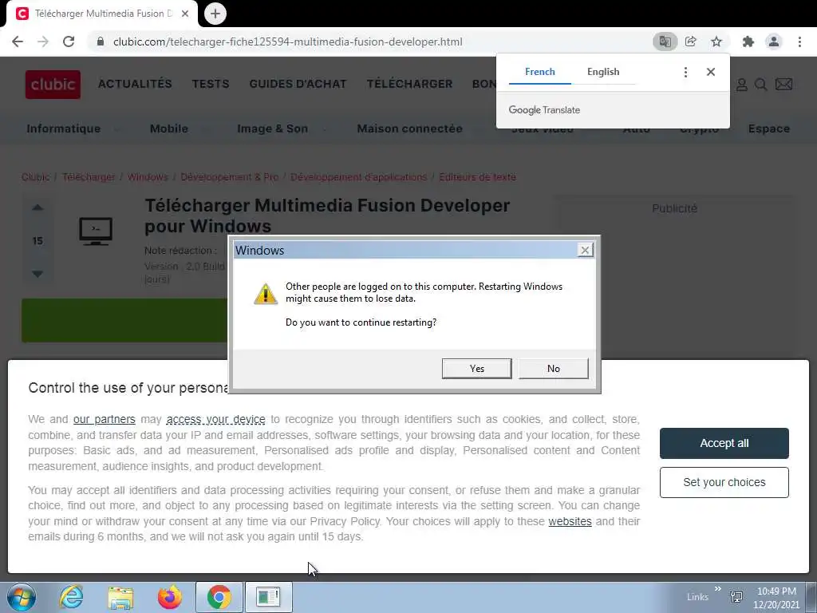Click the Clubic user account icon

click(x=741, y=85)
